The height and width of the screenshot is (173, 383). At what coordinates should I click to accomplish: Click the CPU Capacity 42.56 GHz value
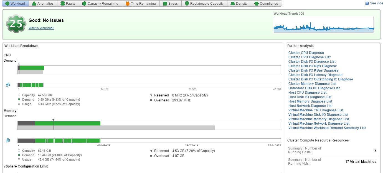click(x=45, y=95)
